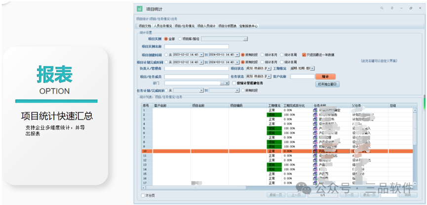This screenshot has width=427, height=205.
Task: Click the search icon in title bar
Action: pyautogui.click(x=382, y=9)
